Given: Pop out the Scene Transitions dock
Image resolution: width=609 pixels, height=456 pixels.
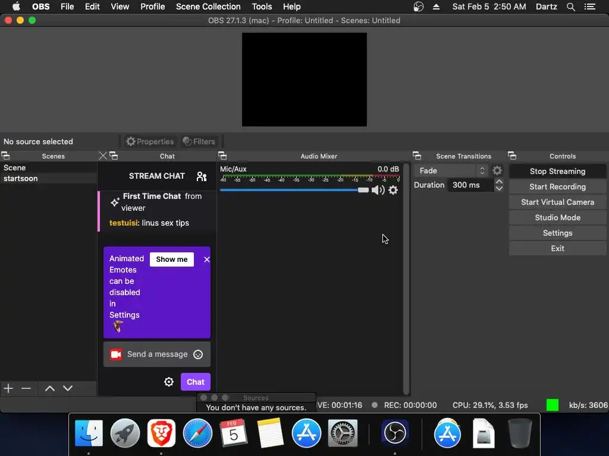Looking at the screenshot, I should pyautogui.click(x=417, y=156).
